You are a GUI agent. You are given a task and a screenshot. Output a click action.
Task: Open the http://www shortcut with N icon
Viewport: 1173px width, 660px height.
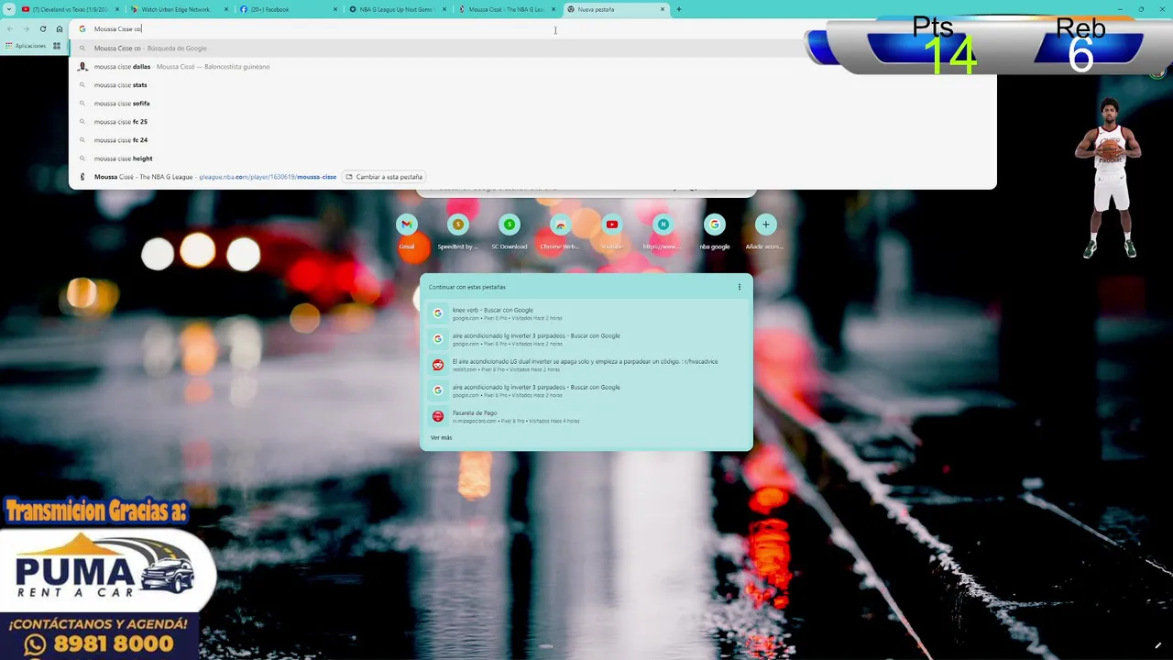[x=663, y=232]
